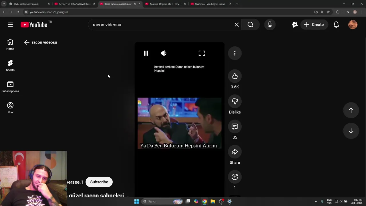Start voice search with the microphone
This screenshot has height=206, width=366.
click(x=270, y=25)
